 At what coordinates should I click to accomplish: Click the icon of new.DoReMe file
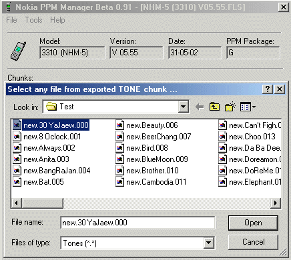222,171
